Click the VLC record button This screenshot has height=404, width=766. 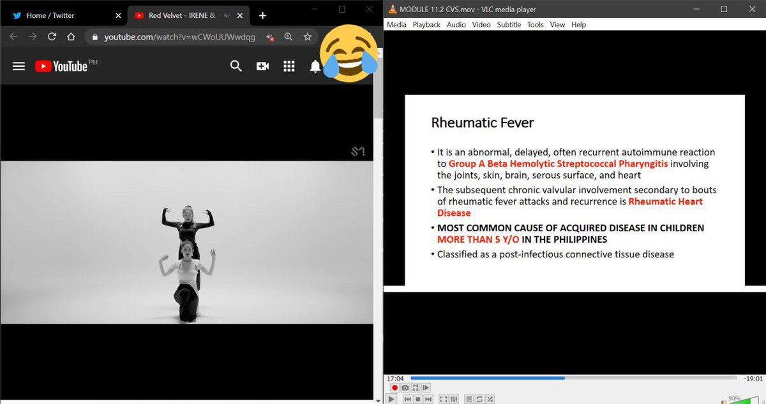(394, 387)
